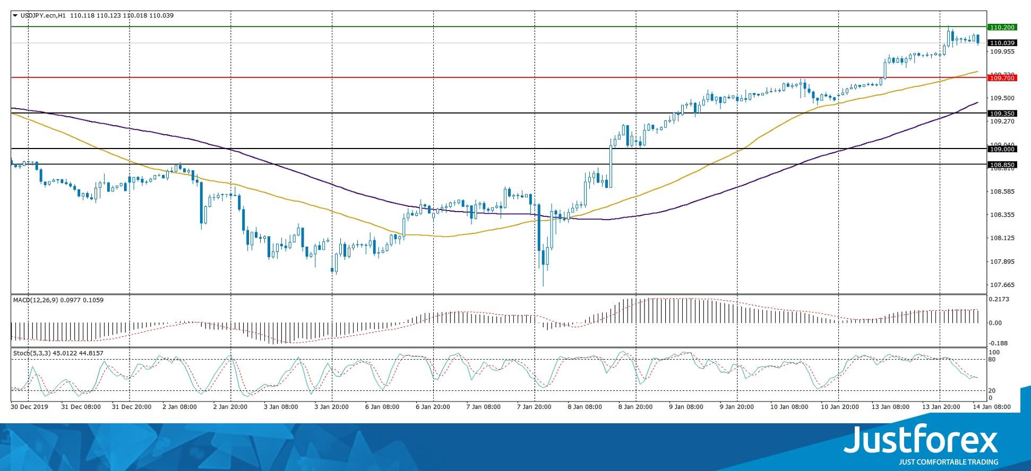
Task: Click the 109.350 horizontal level label
Action: click(1002, 114)
